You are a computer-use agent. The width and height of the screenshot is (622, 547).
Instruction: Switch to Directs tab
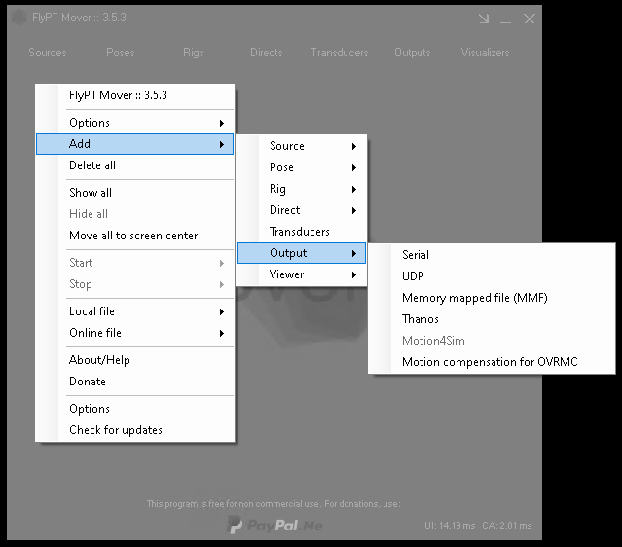pyautogui.click(x=267, y=53)
